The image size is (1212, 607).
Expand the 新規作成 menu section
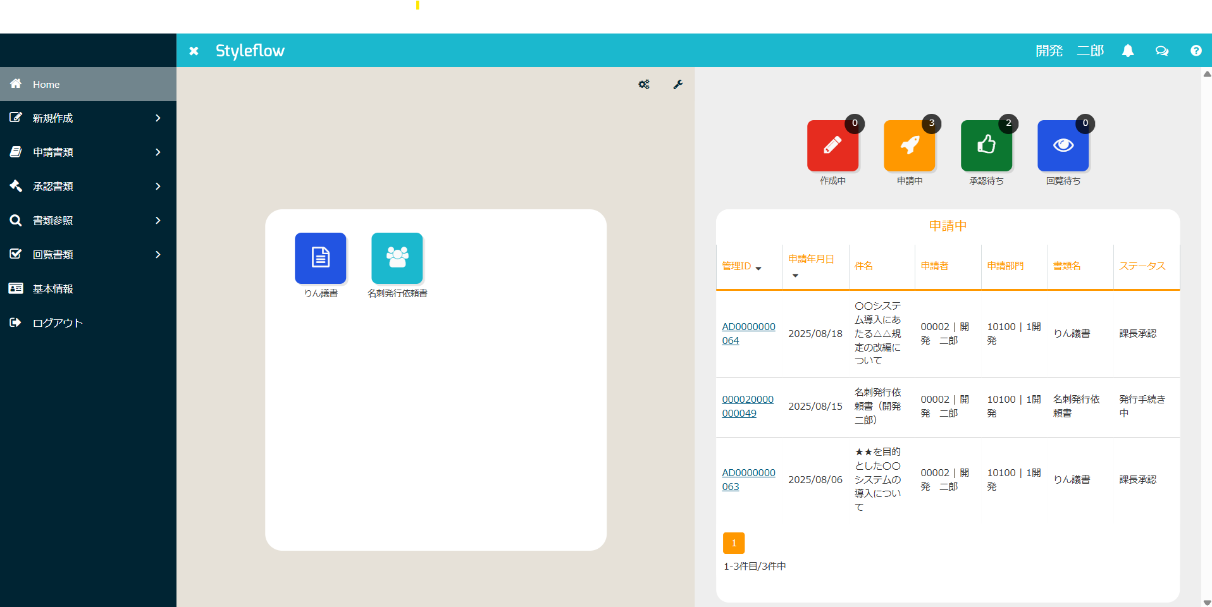pyautogui.click(x=88, y=118)
